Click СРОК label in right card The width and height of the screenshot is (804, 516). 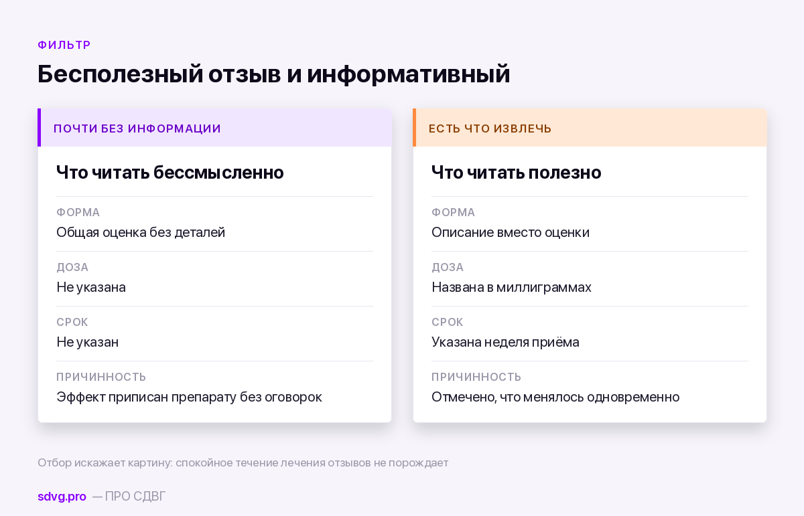tap(448, 322)
